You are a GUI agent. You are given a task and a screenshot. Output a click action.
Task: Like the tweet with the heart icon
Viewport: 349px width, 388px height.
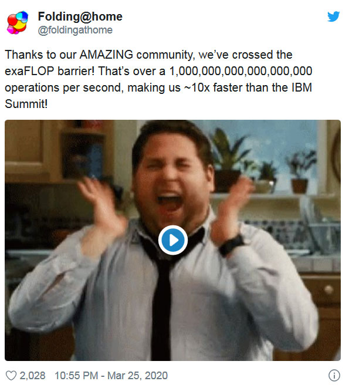coord(11,376)
